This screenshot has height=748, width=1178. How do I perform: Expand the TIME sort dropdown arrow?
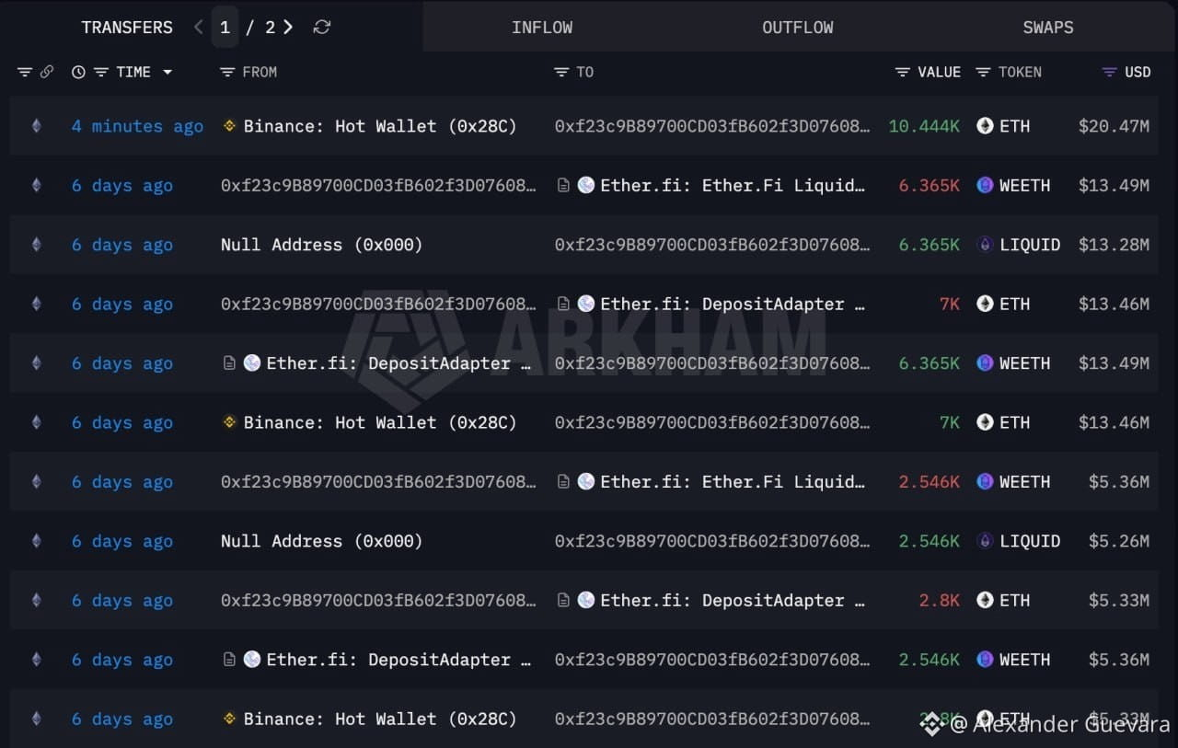coord(167,72)
